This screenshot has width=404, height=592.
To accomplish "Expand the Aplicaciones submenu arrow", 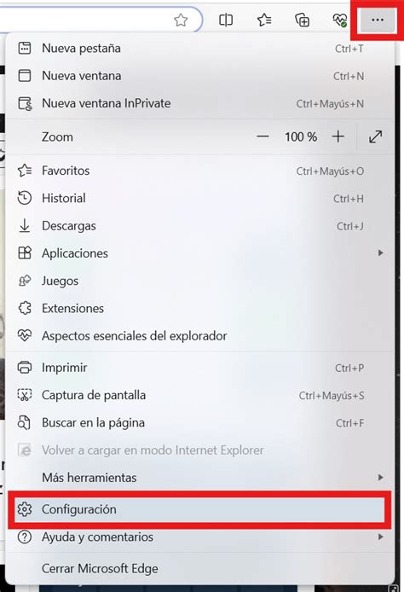I will coord(381,253).
